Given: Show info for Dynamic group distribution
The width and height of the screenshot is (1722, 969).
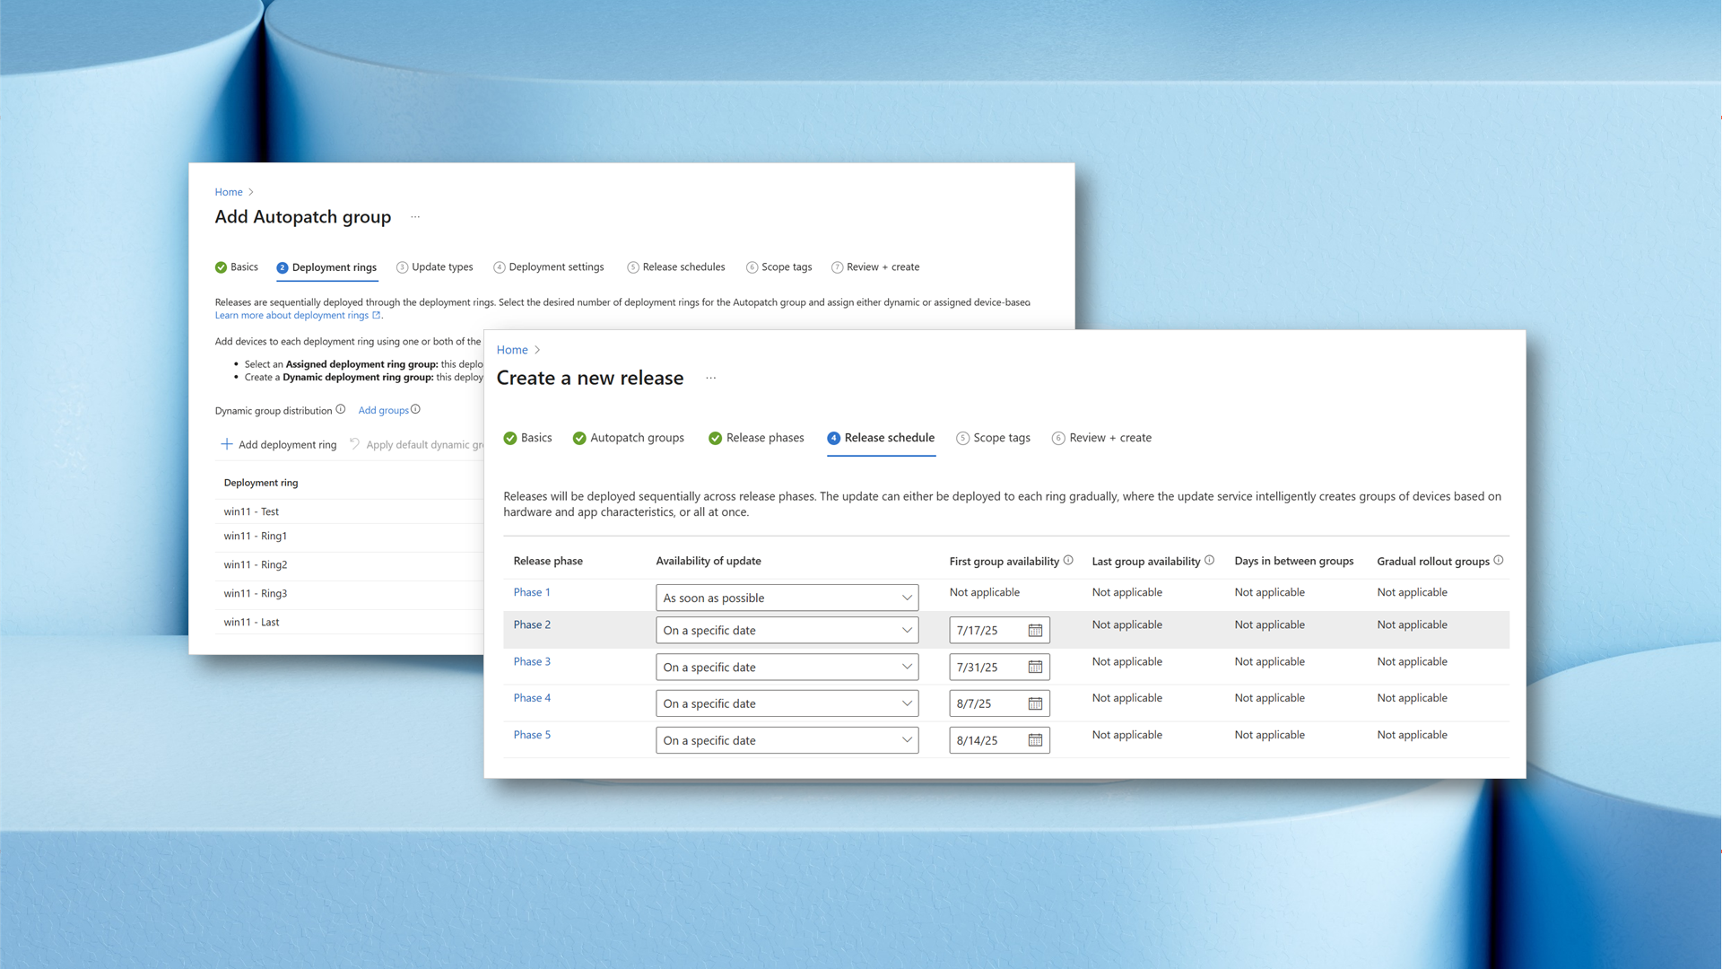Looking at the screenshot, I should [x=341, y=410].
